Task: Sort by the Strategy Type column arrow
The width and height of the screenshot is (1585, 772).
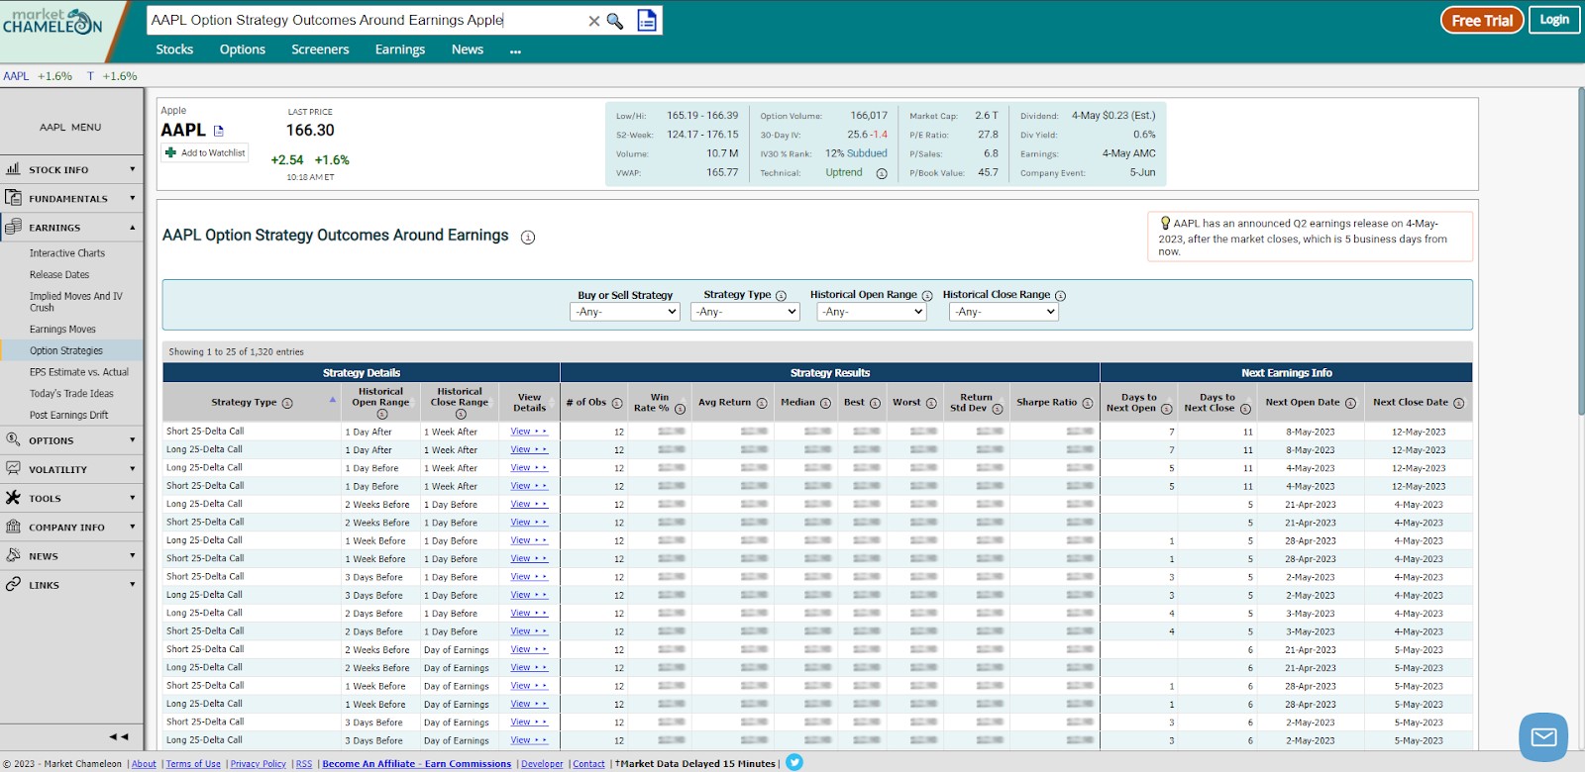Action: (x=333, y=400)
